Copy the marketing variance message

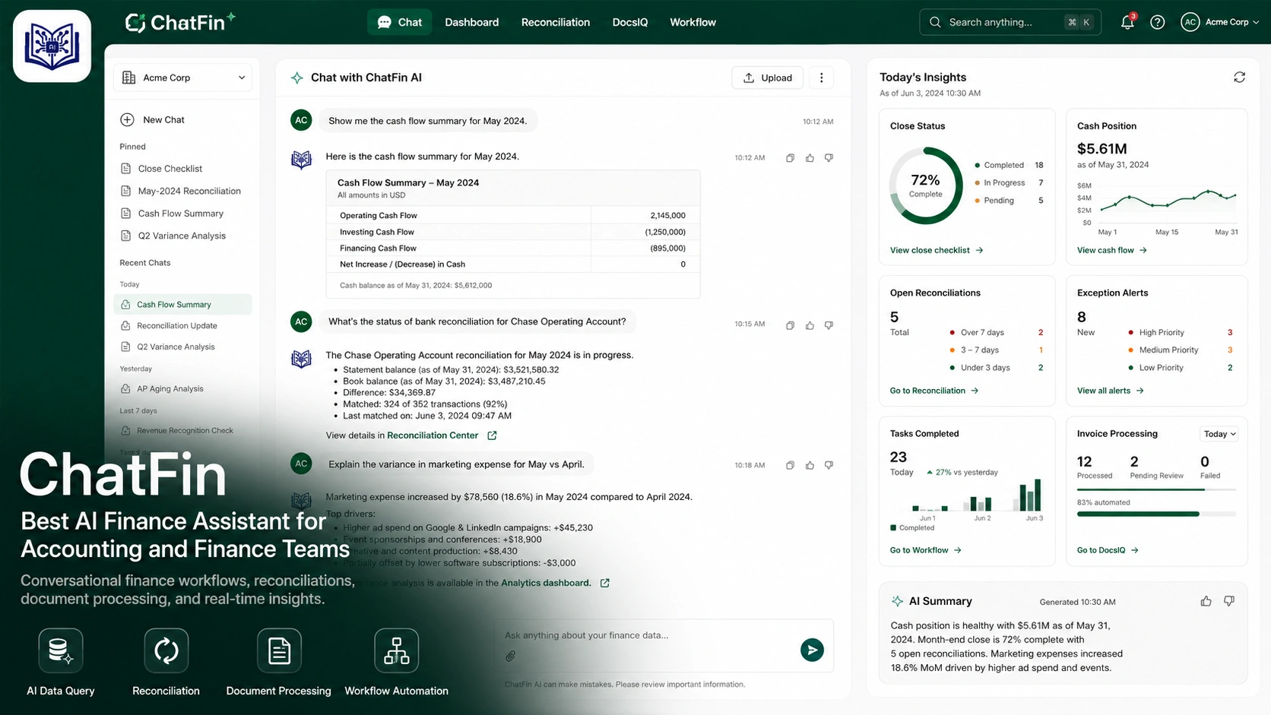pos(790,465)
